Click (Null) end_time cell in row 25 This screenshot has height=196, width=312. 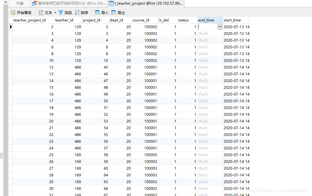coord(210,155)
